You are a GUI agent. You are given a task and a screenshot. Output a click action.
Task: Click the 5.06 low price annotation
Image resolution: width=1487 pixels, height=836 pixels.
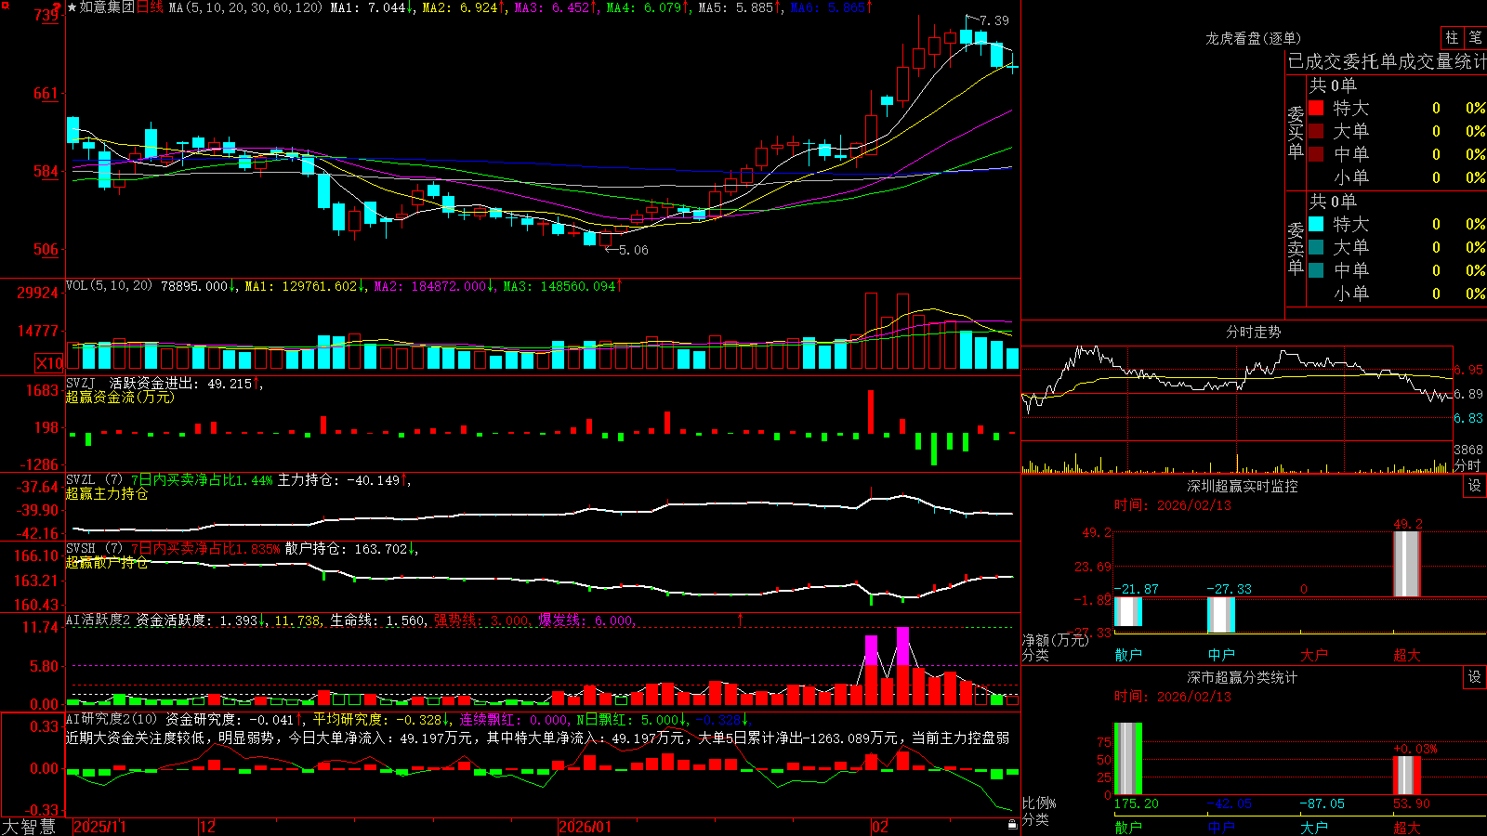pos(634,250)
